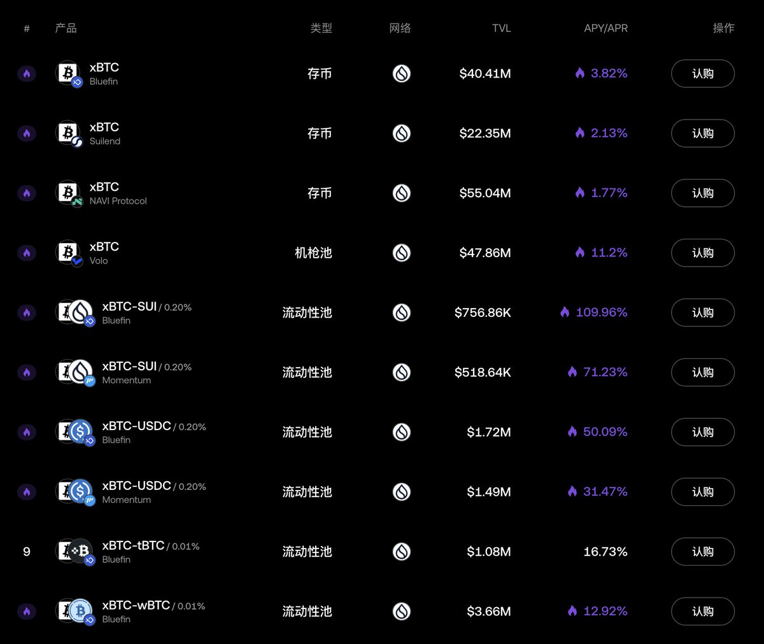Click 认购 for xBTC-SUI Momentum pool
This screenshot has width=764, height=644.
[x=702, y=372]
